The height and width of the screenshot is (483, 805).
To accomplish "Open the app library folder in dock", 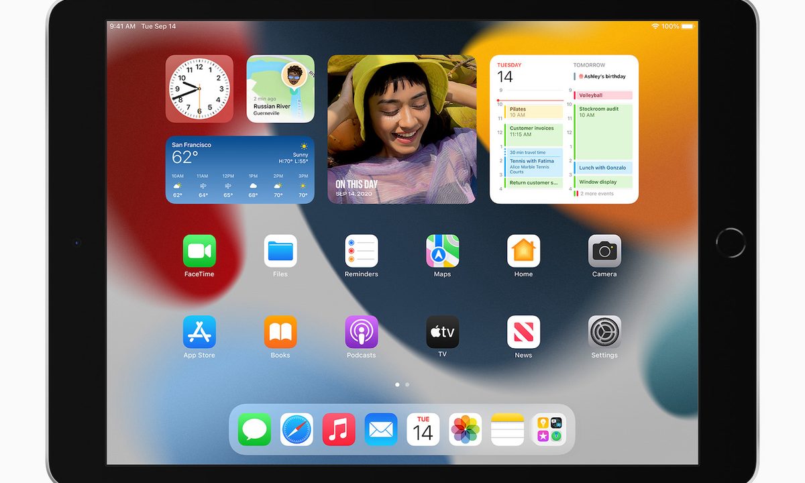I will (x=549, y=429).
